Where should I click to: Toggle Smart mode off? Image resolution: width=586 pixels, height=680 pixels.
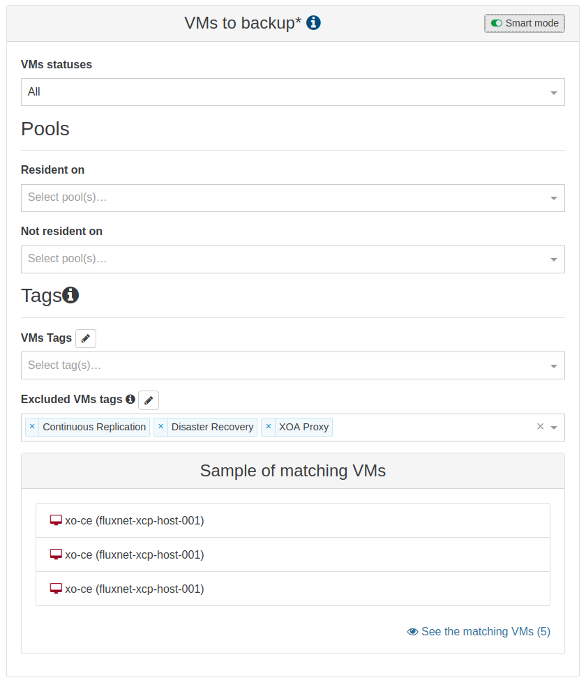click(525, 23)
